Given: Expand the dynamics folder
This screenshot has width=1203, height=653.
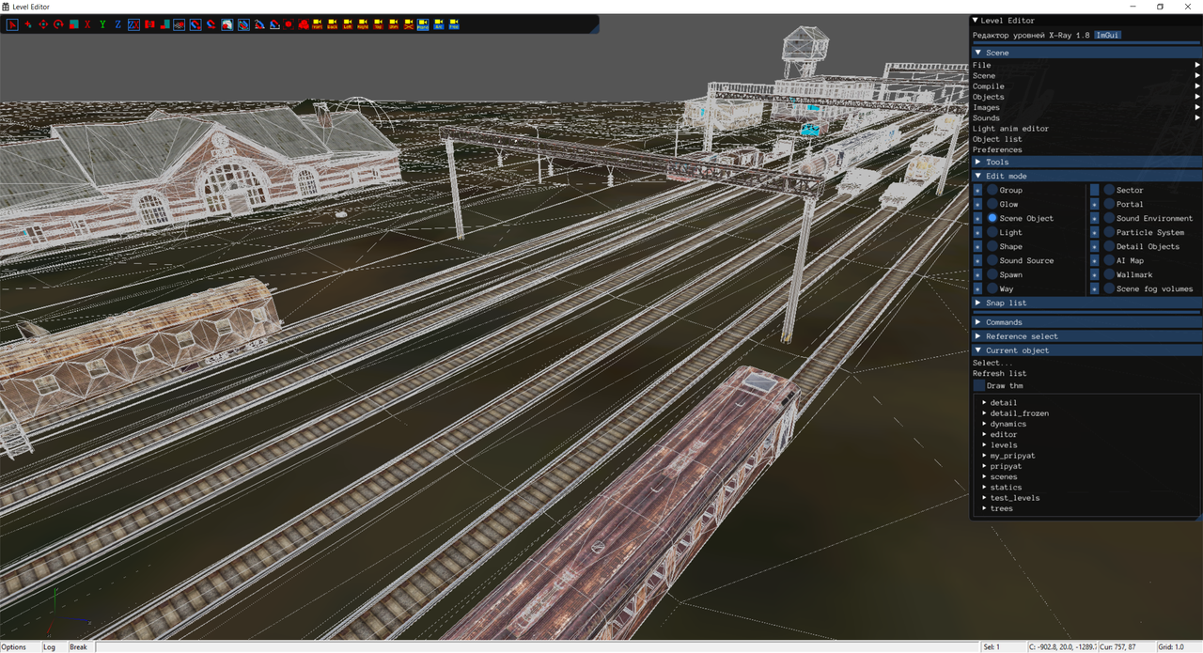Looking at the screenshot, I should [x=984, y=424].
